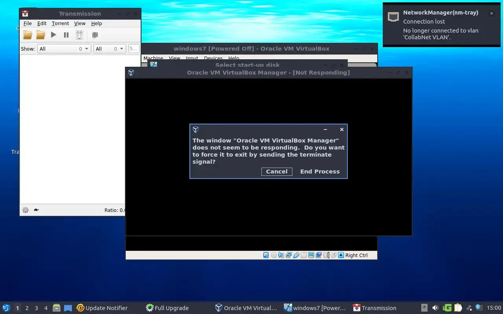Switch to Update Notifier taskbar entry
Screen dimensions: 503x314
[x=102, y=308]
